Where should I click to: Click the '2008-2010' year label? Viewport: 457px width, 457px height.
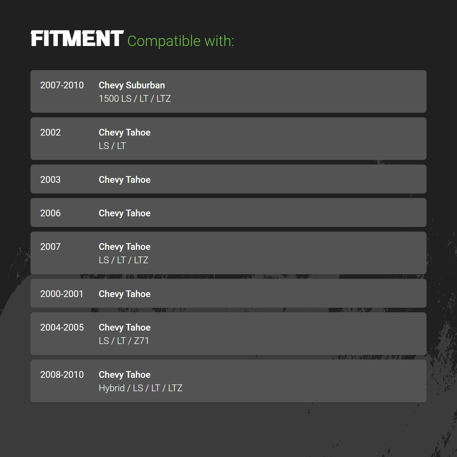click(62, 375)
